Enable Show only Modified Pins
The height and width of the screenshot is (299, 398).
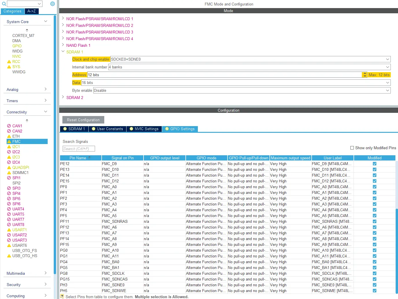click(x=352, y=148)
